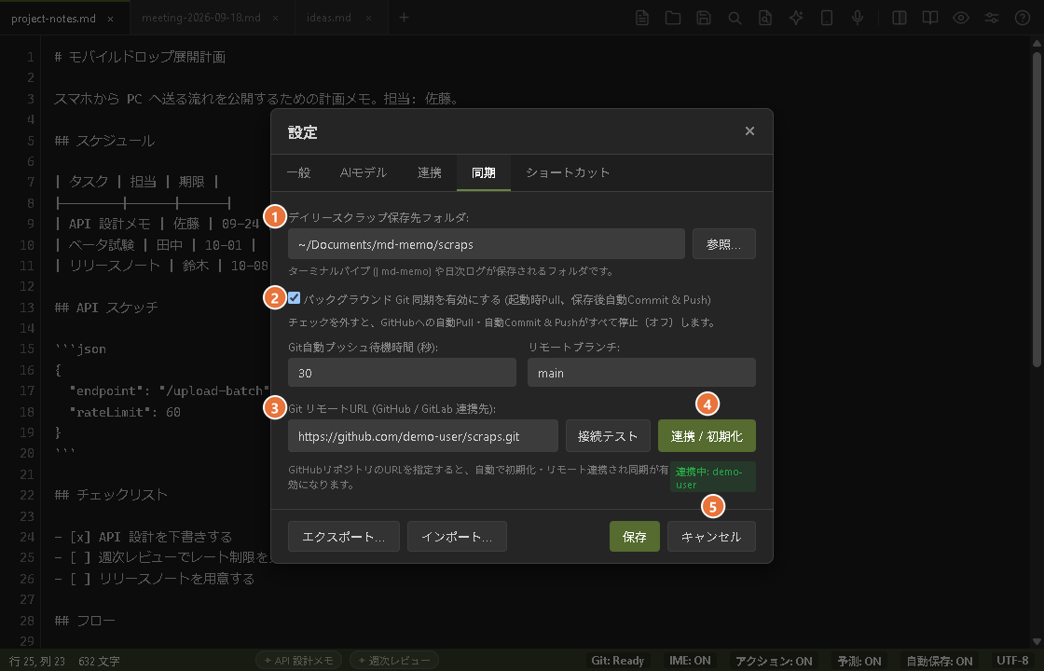
Task: Switch to the ideas.md tab
Action: [329, 18]
